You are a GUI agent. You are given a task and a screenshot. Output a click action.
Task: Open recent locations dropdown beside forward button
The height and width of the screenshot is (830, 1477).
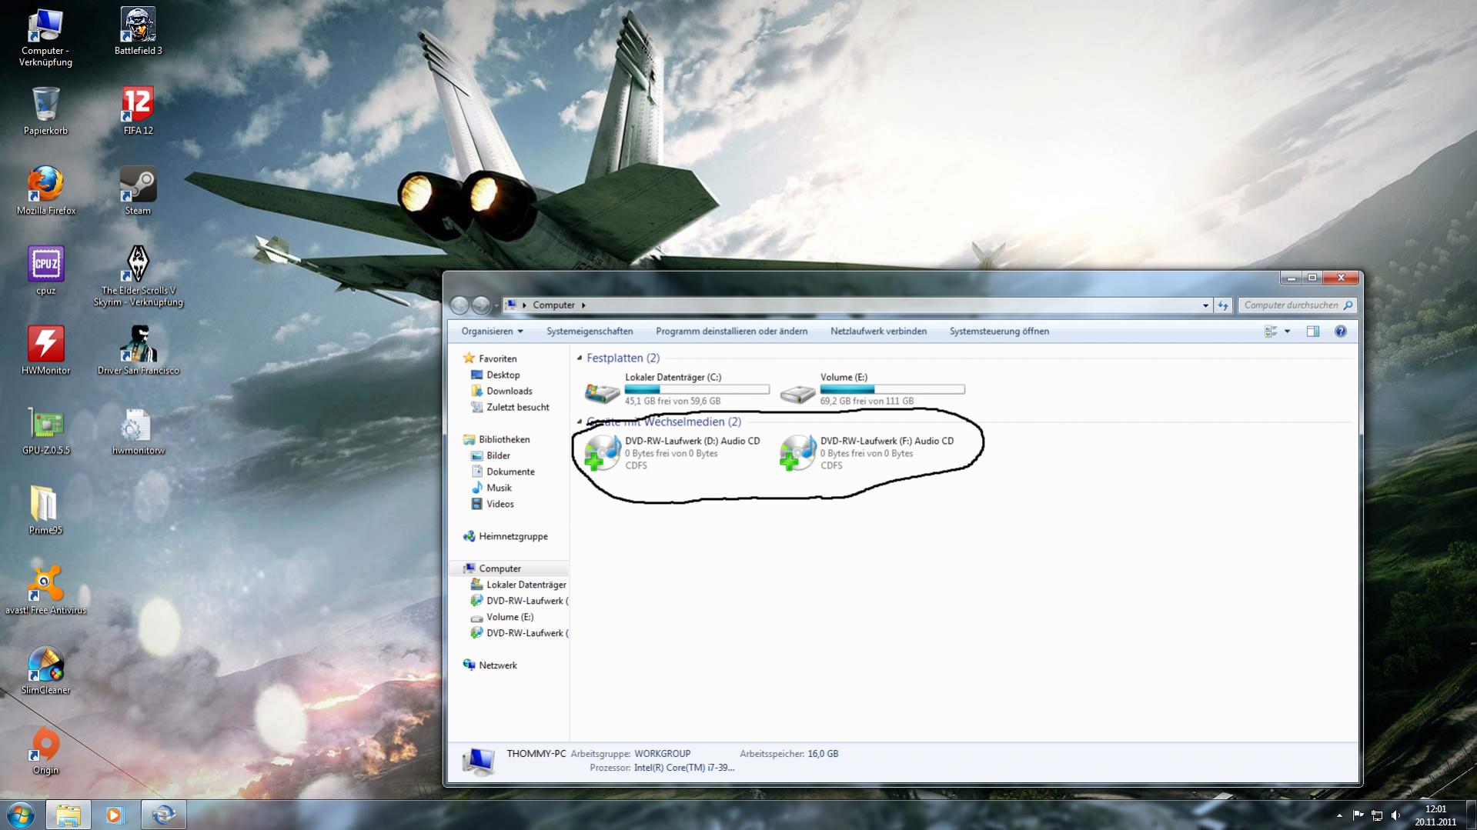pos(495,306)
